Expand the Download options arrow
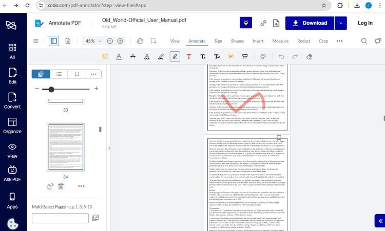The height and width of the screenshot is (231, 385). 340,23
